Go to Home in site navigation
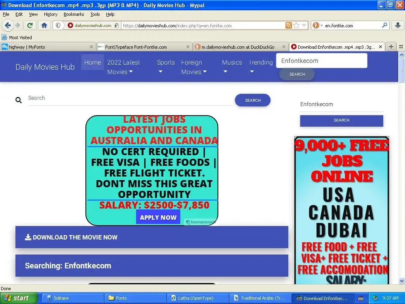The width and height of the screenshot is (405, 304). click(93, 62)
